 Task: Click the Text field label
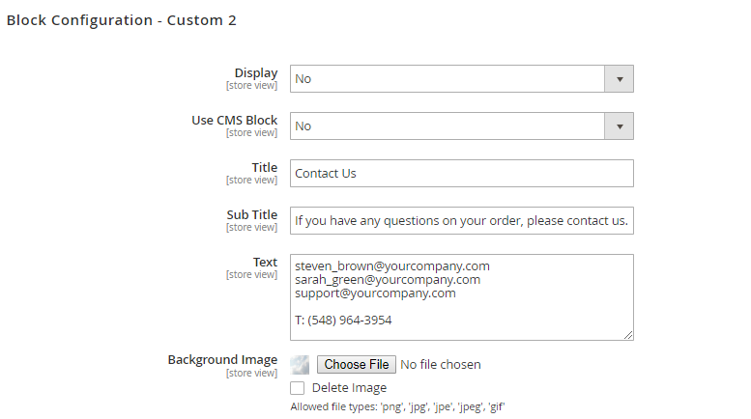click(265, 263)
